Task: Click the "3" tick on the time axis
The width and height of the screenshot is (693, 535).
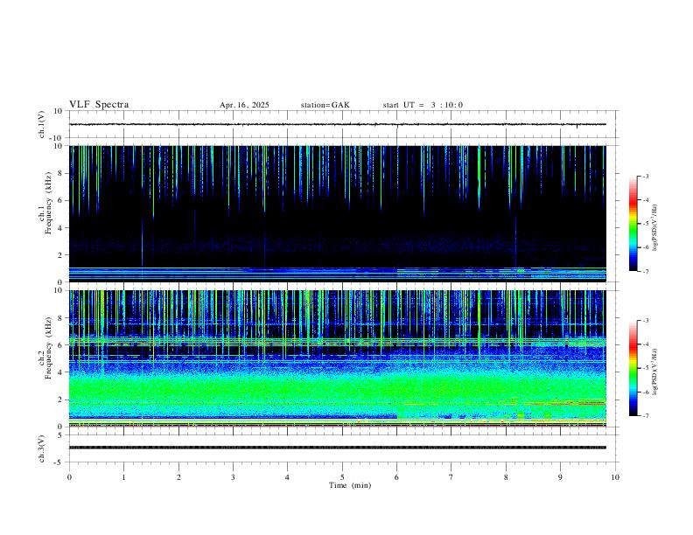Action: coord(233,477)
